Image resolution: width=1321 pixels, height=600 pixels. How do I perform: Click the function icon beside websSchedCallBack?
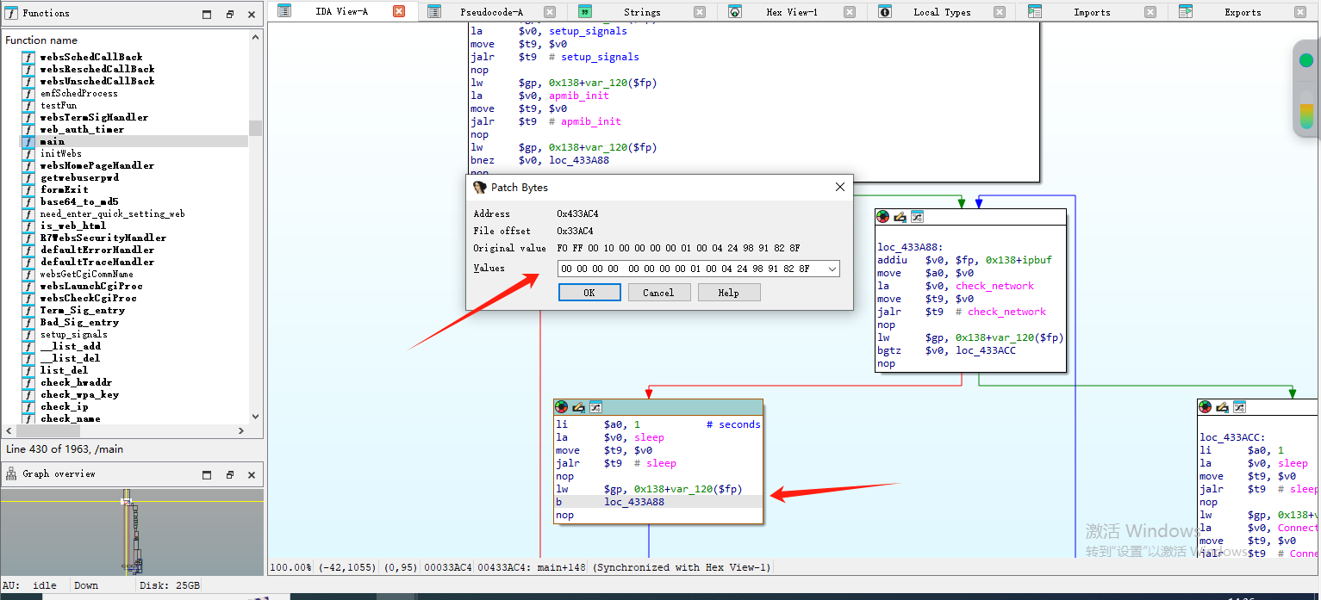tap(28, 57)
